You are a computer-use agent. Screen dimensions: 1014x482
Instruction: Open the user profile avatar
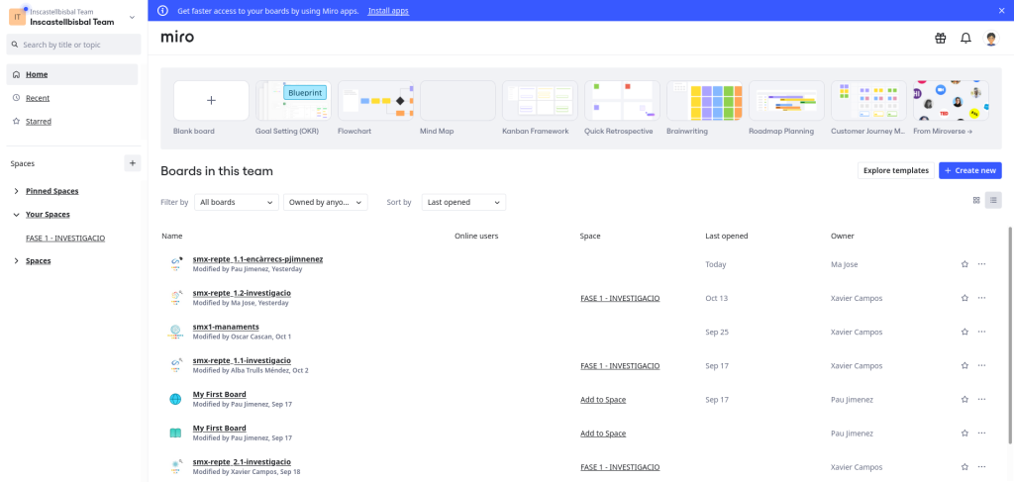point(991,39)
